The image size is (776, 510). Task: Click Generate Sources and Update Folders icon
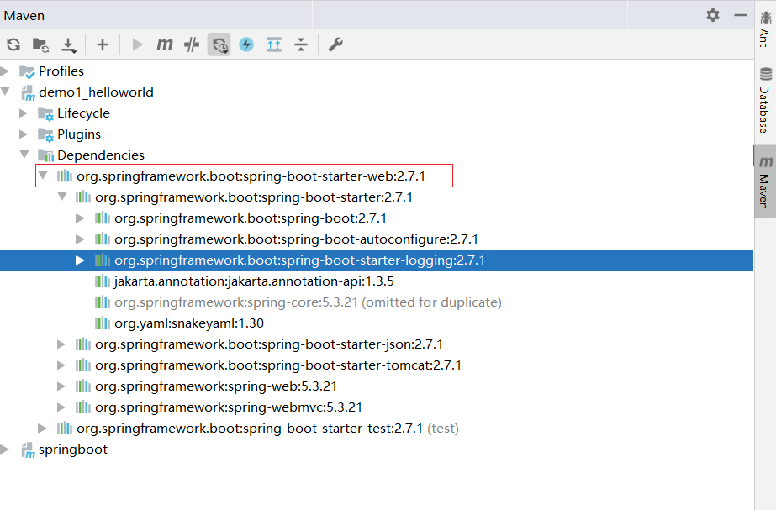pyautogui.click(x=40, y=45)
